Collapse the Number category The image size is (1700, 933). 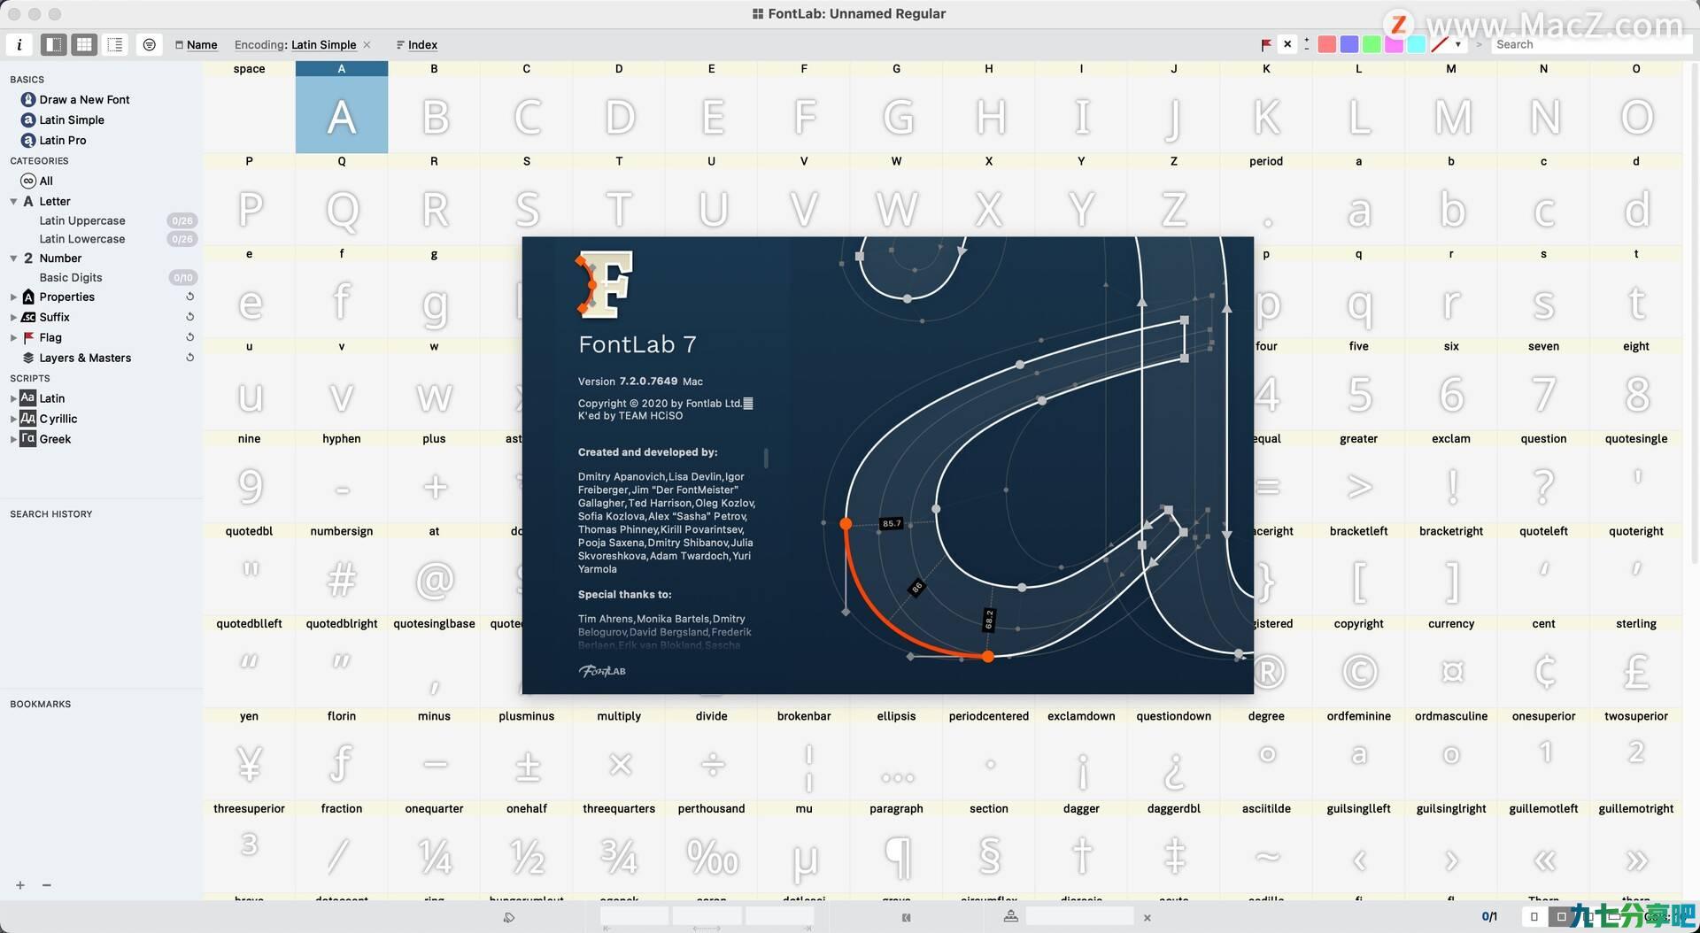13,258
